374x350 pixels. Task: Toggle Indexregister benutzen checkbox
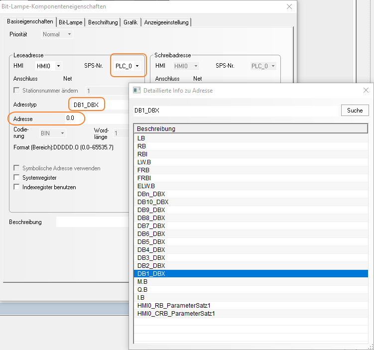[x=17, y=187]
